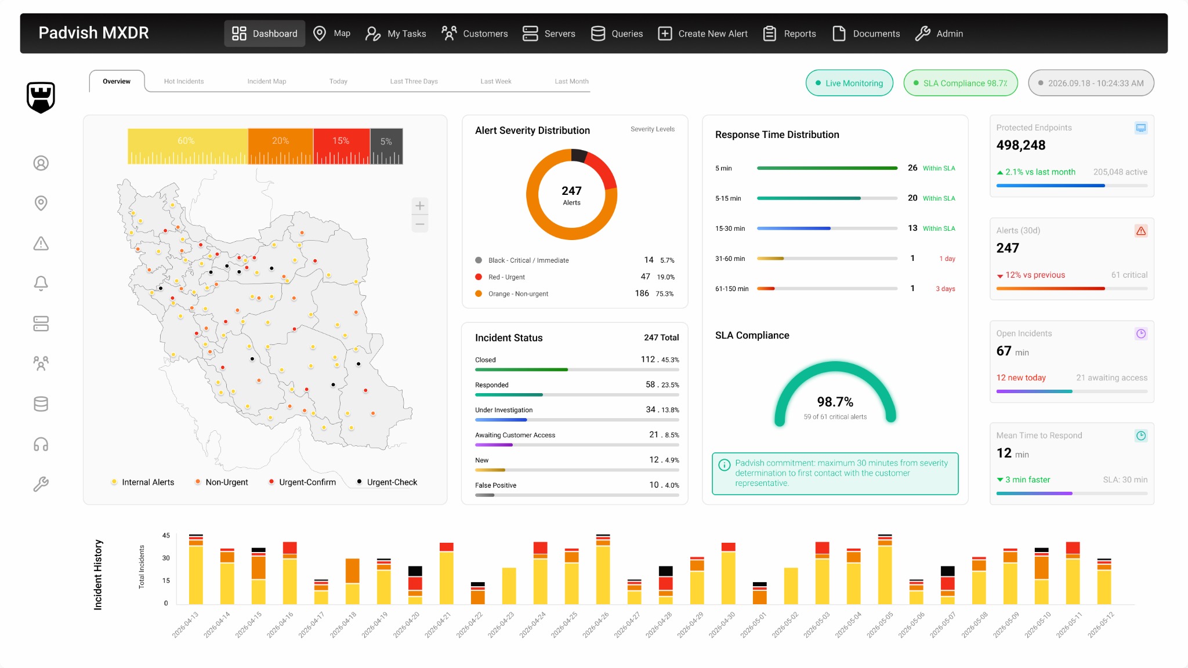
Task: Open Reports in top navigation
Action: tap(789, 34)
